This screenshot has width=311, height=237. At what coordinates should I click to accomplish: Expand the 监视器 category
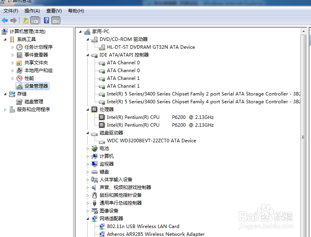88,164
